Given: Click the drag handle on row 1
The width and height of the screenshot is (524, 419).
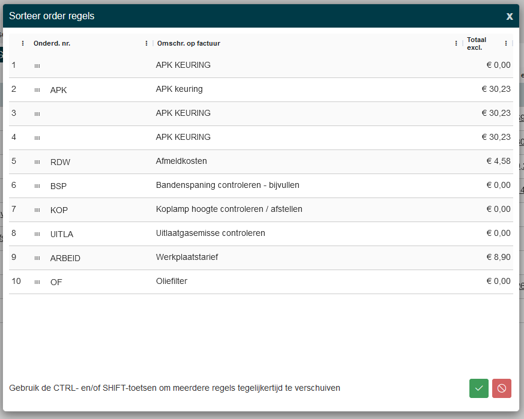Looking at the screenshot, I should click(37, 66).
